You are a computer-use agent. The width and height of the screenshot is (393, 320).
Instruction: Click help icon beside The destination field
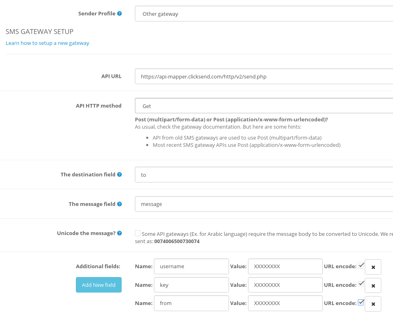(120, 174)
